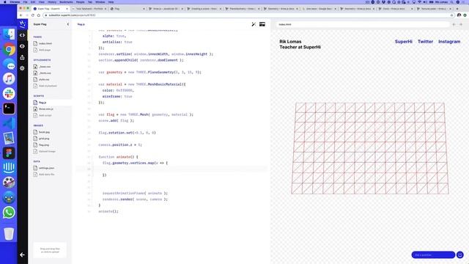Click Chrome back button
Image resolution: width=469 pixels, height=264 pixels.
pyautogui.click(x=21, y=15)
